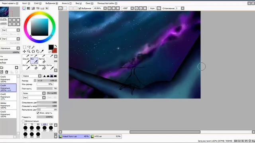Click the Норм view button in toolbar

[x=152, y=8]
